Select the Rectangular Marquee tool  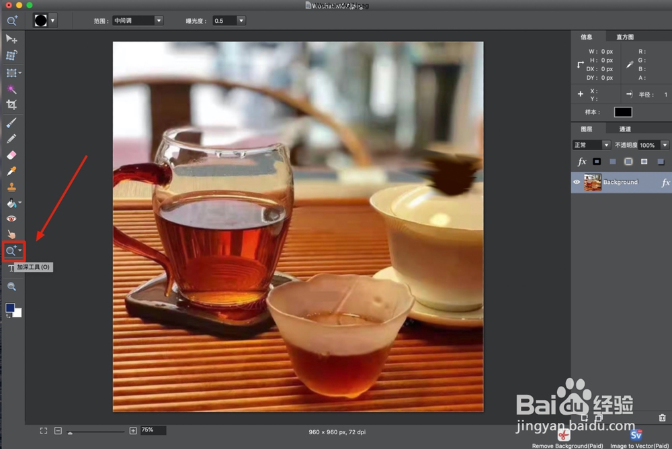11,72
